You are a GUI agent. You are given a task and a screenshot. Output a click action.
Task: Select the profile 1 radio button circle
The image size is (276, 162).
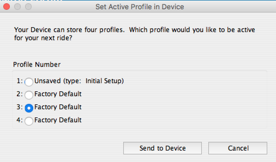pos(29,82)
